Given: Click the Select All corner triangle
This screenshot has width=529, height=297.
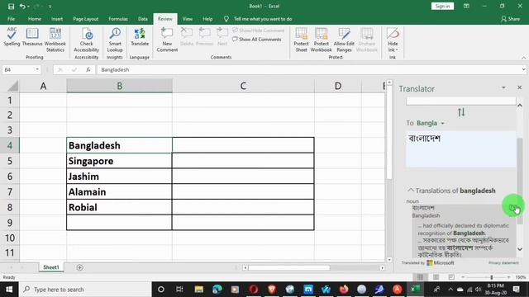Looking at the screenshot, I should pyautogui.click(x=13, y=86).
